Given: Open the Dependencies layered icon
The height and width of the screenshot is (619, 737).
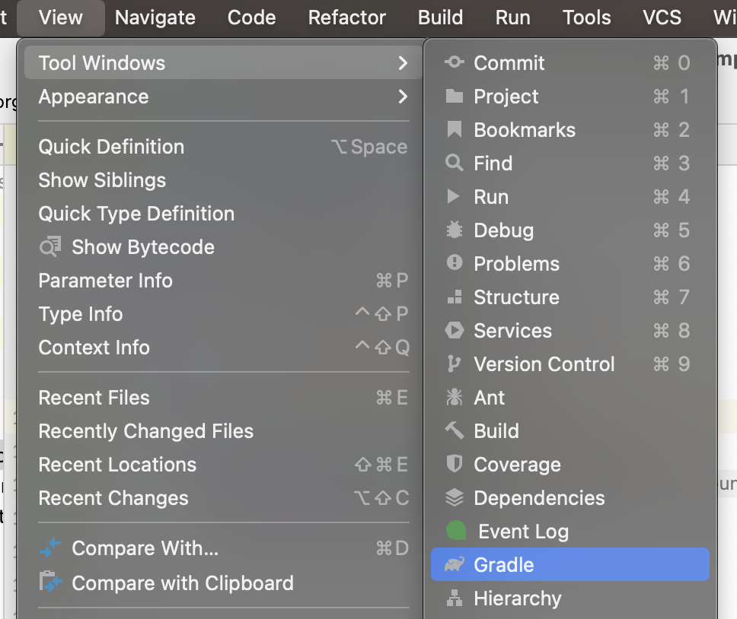Looking at the screenshot, I should coord(454,497).
